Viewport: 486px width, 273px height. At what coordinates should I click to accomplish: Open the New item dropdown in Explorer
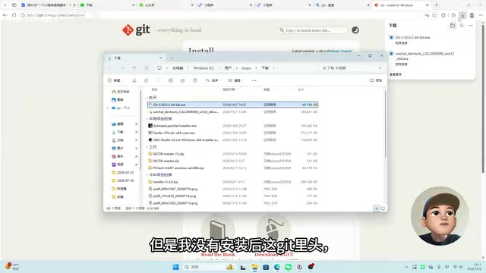tap(115, 80)
